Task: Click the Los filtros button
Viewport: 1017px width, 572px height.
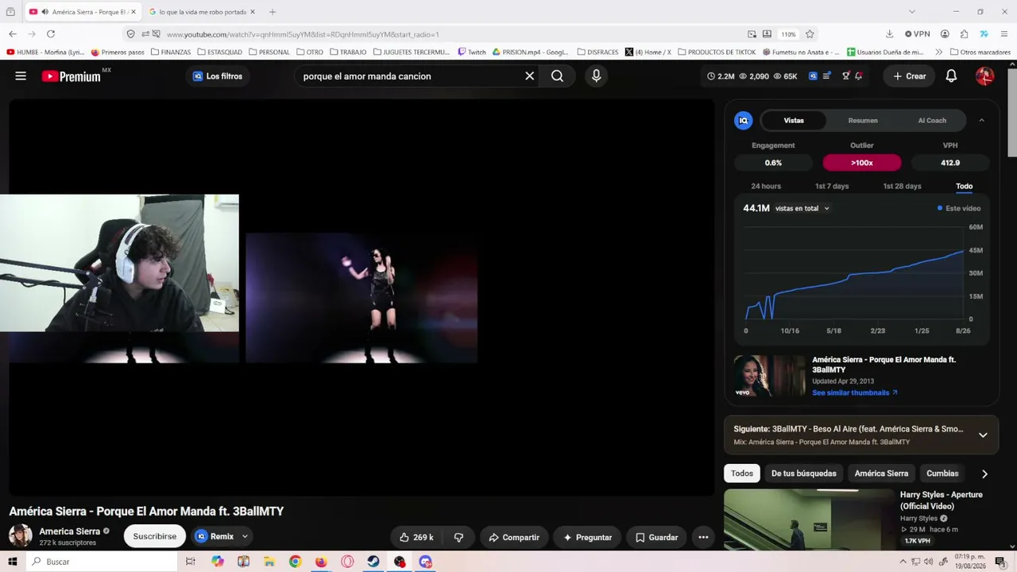Action: coord(218,76)
